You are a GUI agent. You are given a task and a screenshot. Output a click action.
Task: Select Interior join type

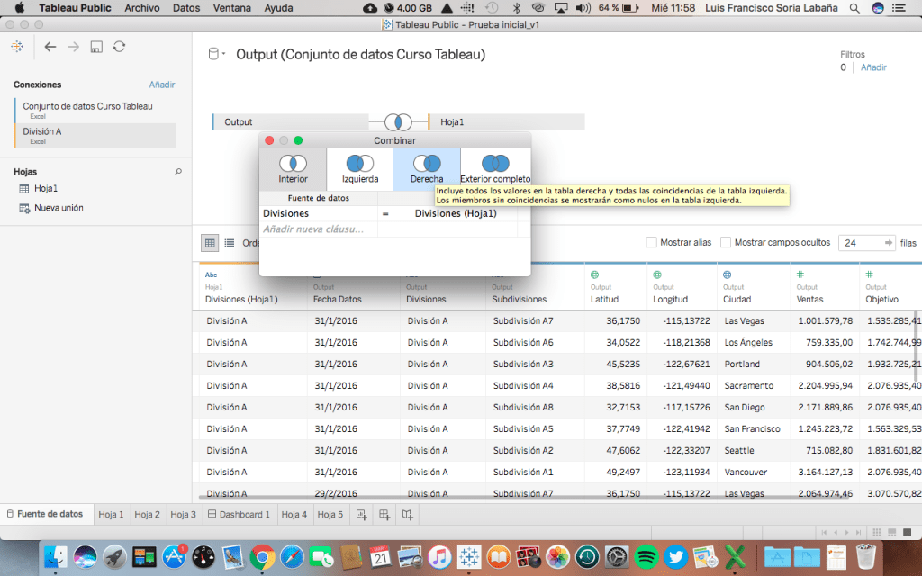[x=293, y=169]
